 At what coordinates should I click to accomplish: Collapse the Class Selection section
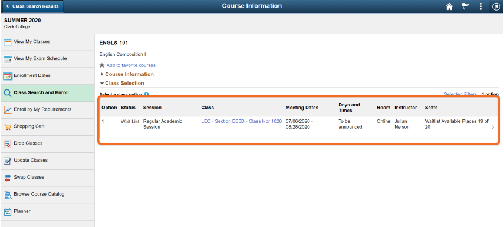click(x=122, y=83)
